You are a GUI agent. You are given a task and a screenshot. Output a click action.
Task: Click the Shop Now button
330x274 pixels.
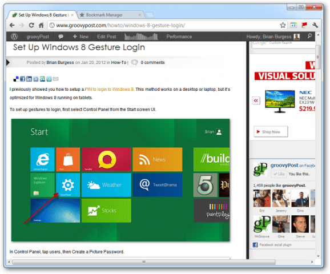point(271,132)
